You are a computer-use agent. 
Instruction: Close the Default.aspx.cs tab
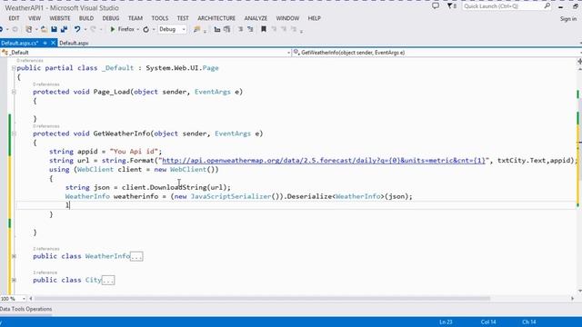[53, 43]
